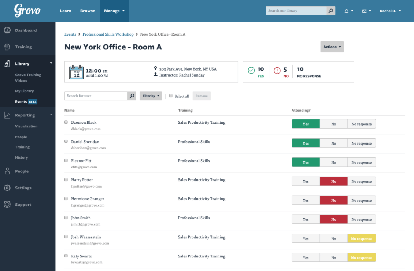The height and width of the screenshot is (271, 414).
Task: Open notifications via the bell icon
Action: click(347, 11)
